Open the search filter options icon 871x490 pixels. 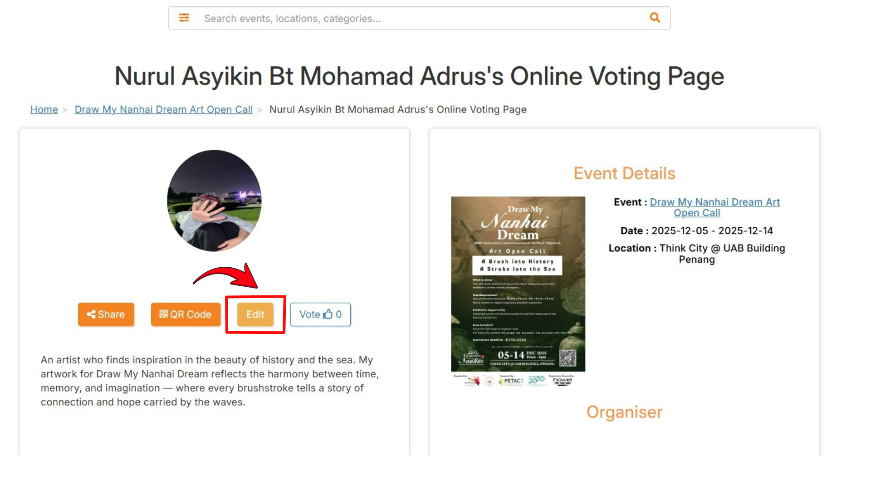pos(184,18)
